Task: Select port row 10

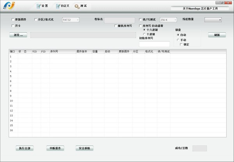Action: coord(118,101)
